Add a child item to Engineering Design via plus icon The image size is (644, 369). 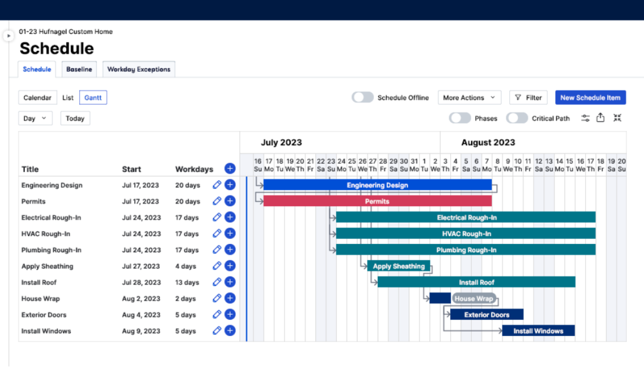coord(230,184)
